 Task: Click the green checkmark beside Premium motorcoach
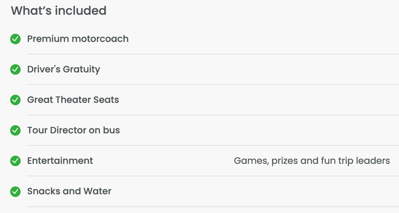15,39
